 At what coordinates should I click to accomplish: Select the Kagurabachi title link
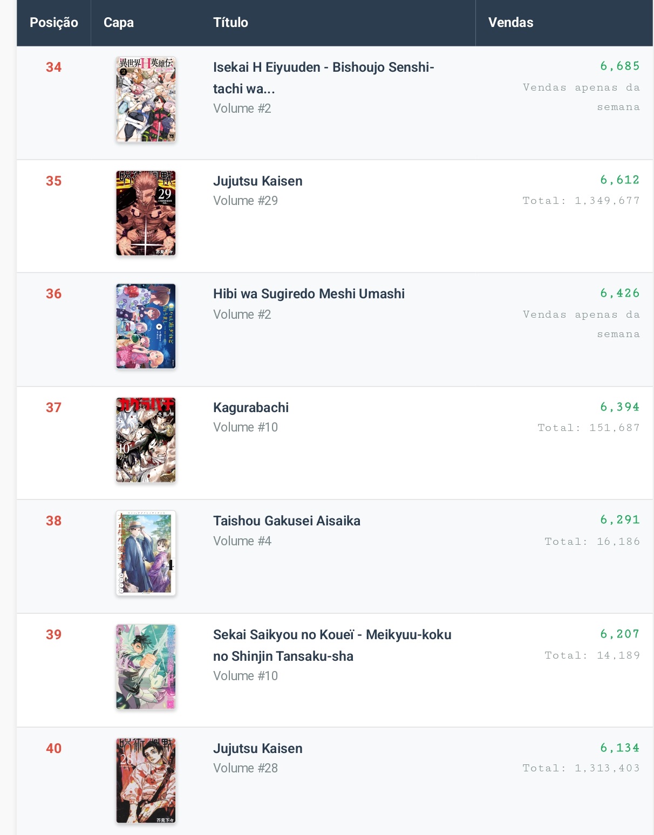pos(251,408)
